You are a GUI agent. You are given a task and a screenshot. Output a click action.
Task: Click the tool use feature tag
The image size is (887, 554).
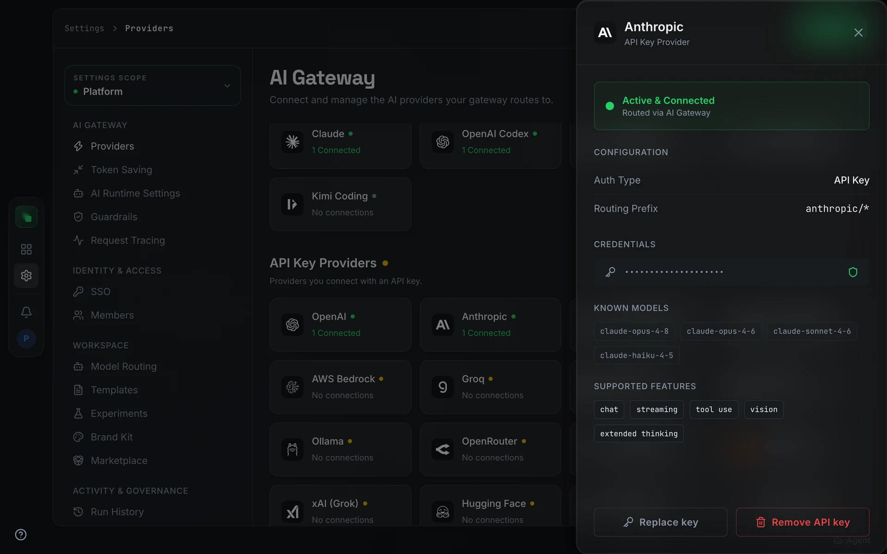pyautogui.click(x=714, y=409)
